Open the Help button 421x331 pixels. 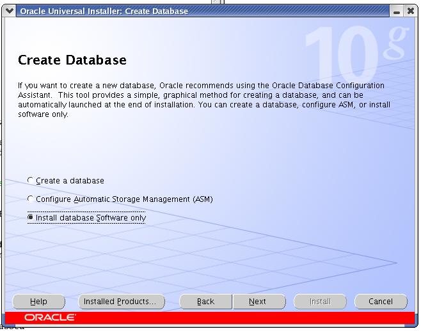[x=38, y=302]
